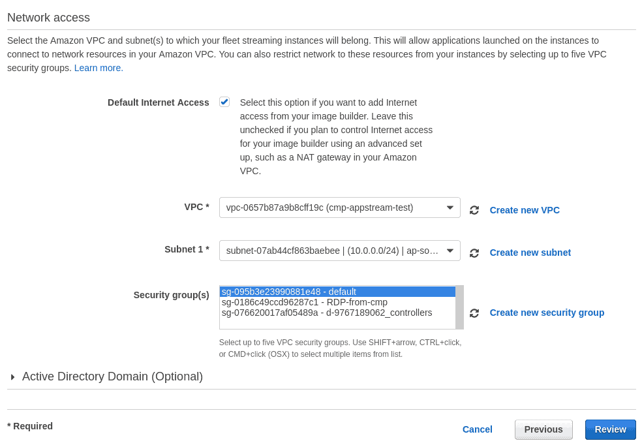Image resolution: width=642 pixels, height=445 pixels.
Task: Refresh the Subnet 1 list
Action: tap(474, 253)
